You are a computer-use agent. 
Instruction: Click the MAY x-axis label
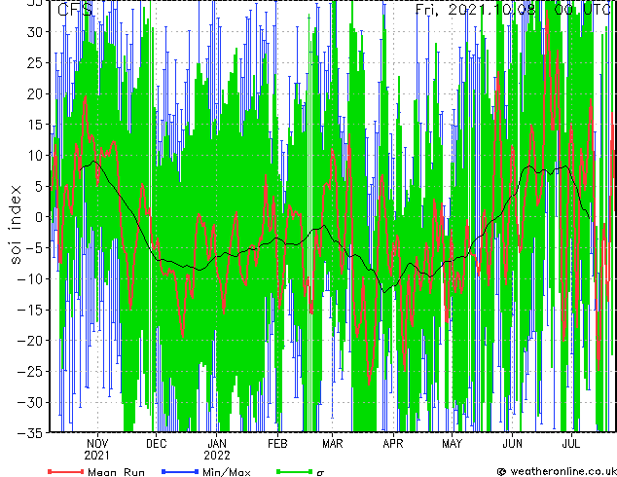[452, 444]
